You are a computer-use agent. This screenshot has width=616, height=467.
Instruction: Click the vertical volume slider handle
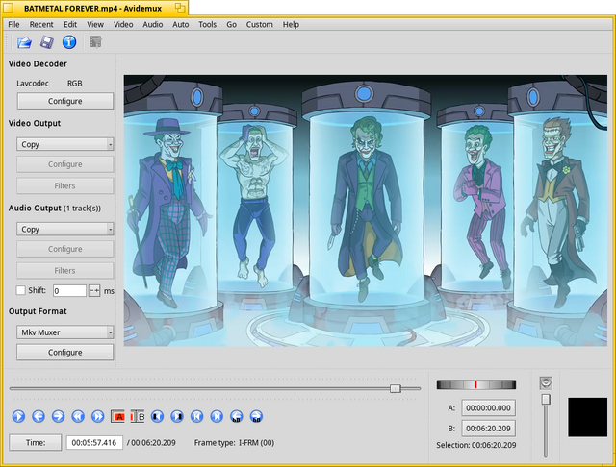546,399
